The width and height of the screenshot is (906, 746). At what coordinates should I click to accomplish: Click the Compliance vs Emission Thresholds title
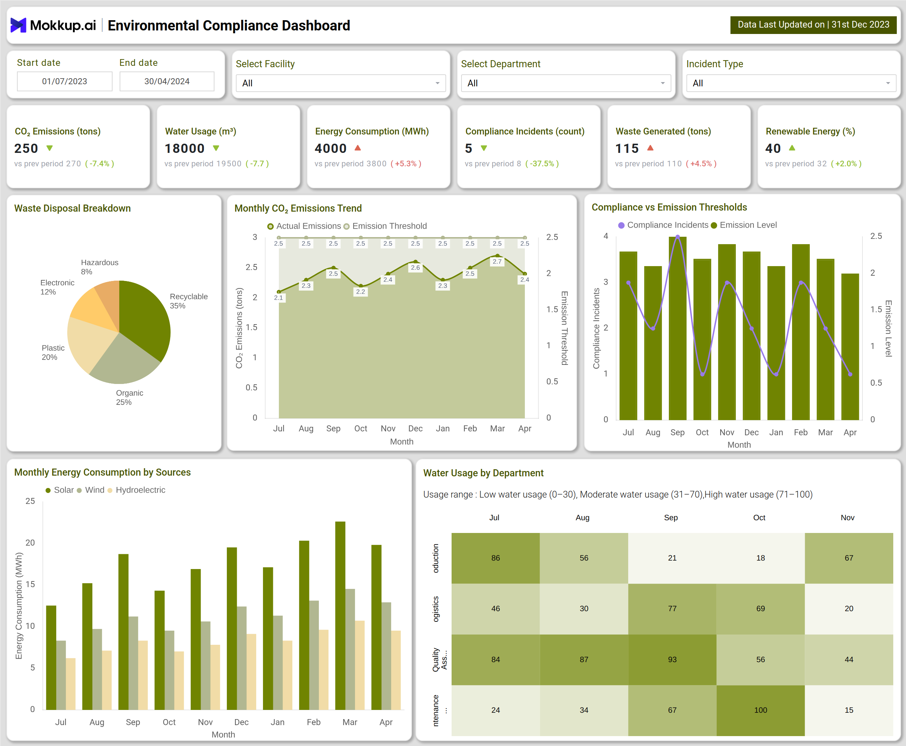click(x=669, y=207)
